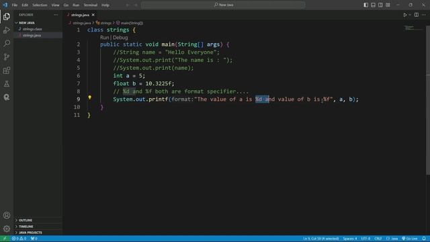This screenshot has height=242, width=430.
Task: Toggle secondary side bar layout
Action: click(380, 5)
